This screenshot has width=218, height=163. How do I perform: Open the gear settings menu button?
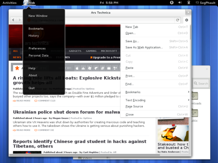[x=187, y=20]
